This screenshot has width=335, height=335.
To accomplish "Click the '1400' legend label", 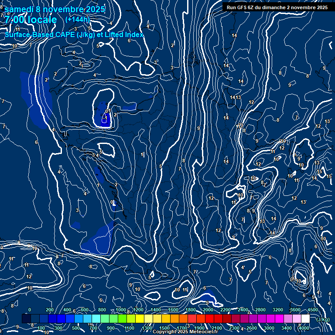I will pyautogui.click(x=156, y=310).
